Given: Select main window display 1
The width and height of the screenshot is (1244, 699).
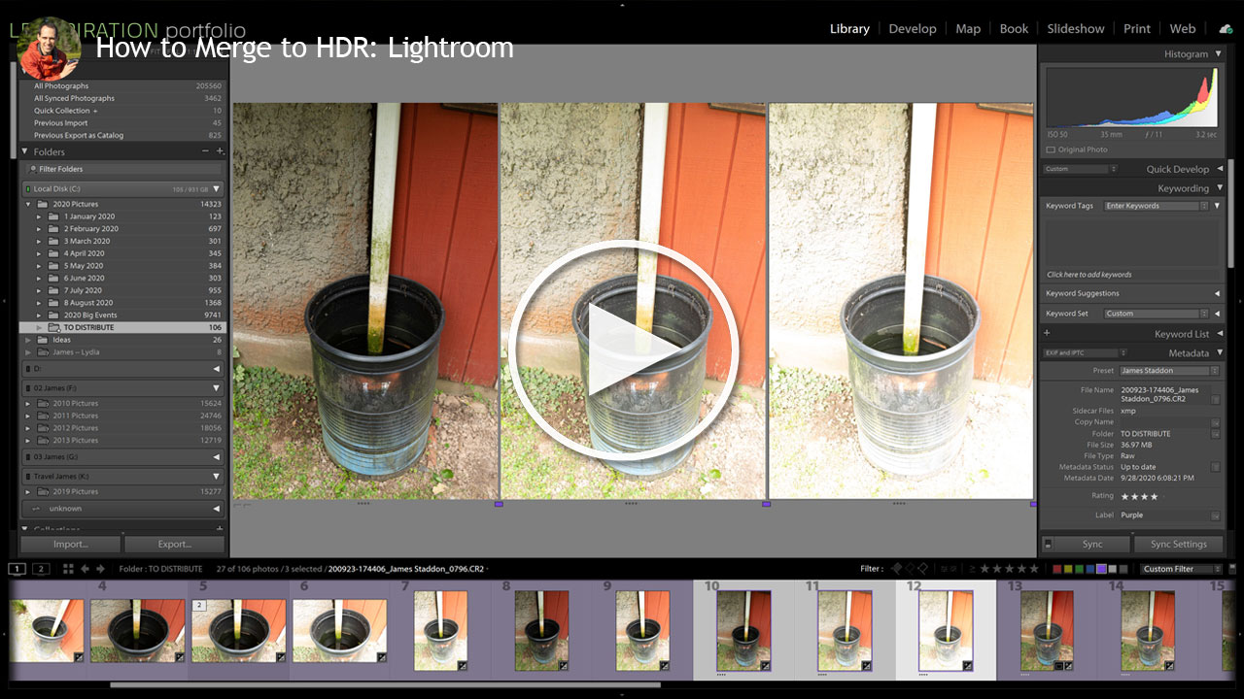Looking at the screenshot, I should [17, 569].
